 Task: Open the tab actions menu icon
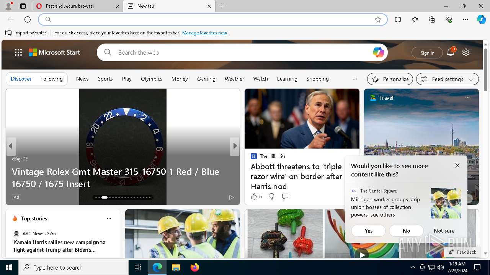(x=23, y=6)
